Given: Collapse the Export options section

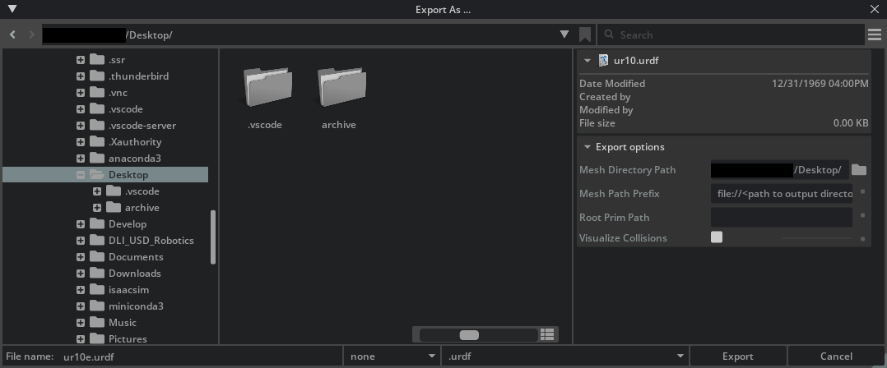Looking at the screenshot, I should click(587, 147).
